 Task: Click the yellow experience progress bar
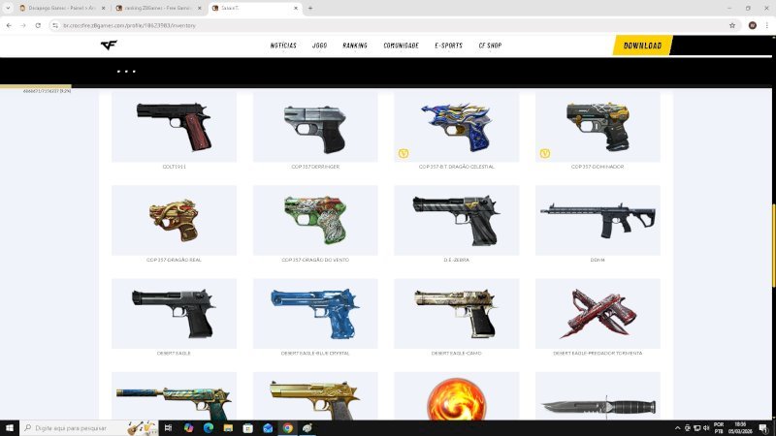pyautogui.click(x=36, y=86)
